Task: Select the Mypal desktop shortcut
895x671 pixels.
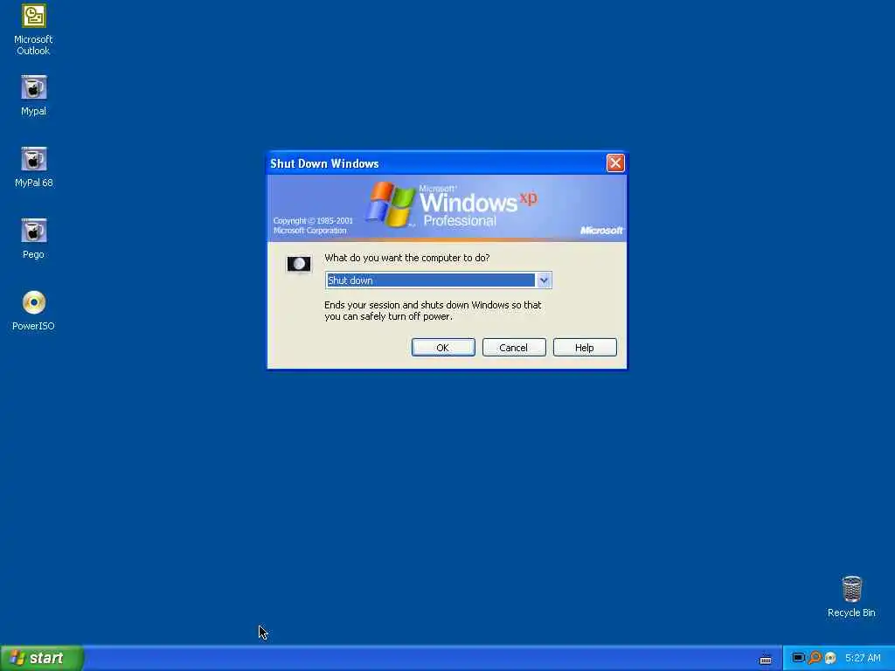Action: tap(34, 95)
